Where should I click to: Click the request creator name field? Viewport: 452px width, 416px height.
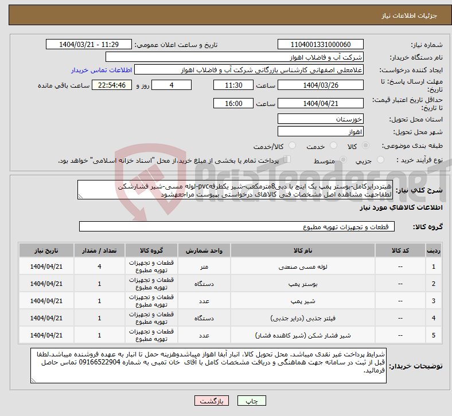point(249,70)
